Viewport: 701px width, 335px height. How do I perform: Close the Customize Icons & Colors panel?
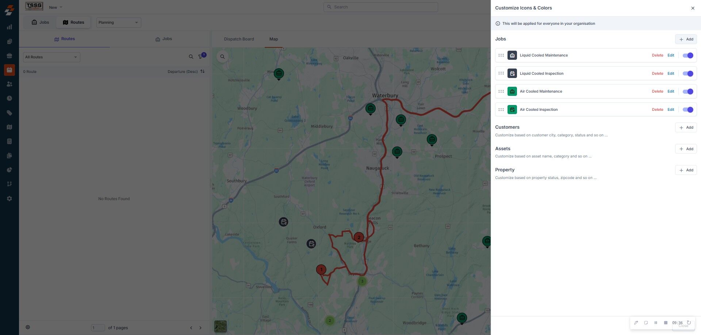coord(693,8)
